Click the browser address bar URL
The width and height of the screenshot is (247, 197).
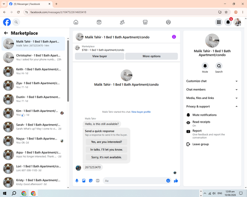(58, 12)
